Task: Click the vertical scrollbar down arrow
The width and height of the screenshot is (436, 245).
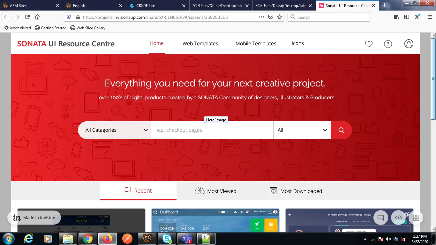Action: tap(433, 229)
